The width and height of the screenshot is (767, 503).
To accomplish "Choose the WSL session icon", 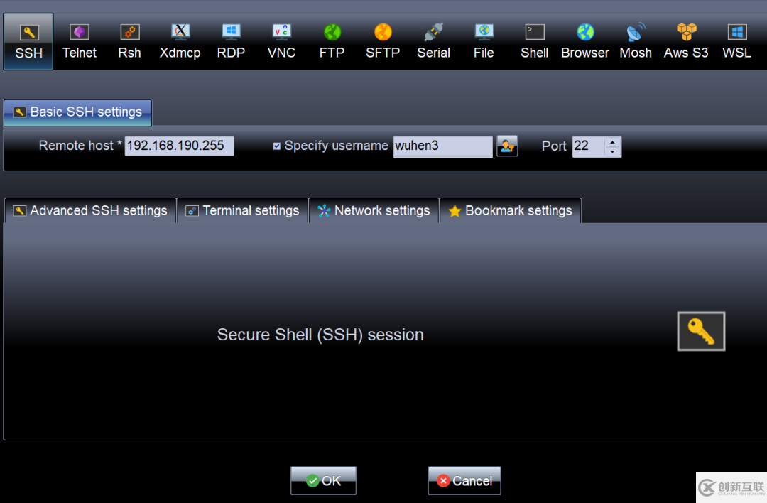I will (736, 42).
